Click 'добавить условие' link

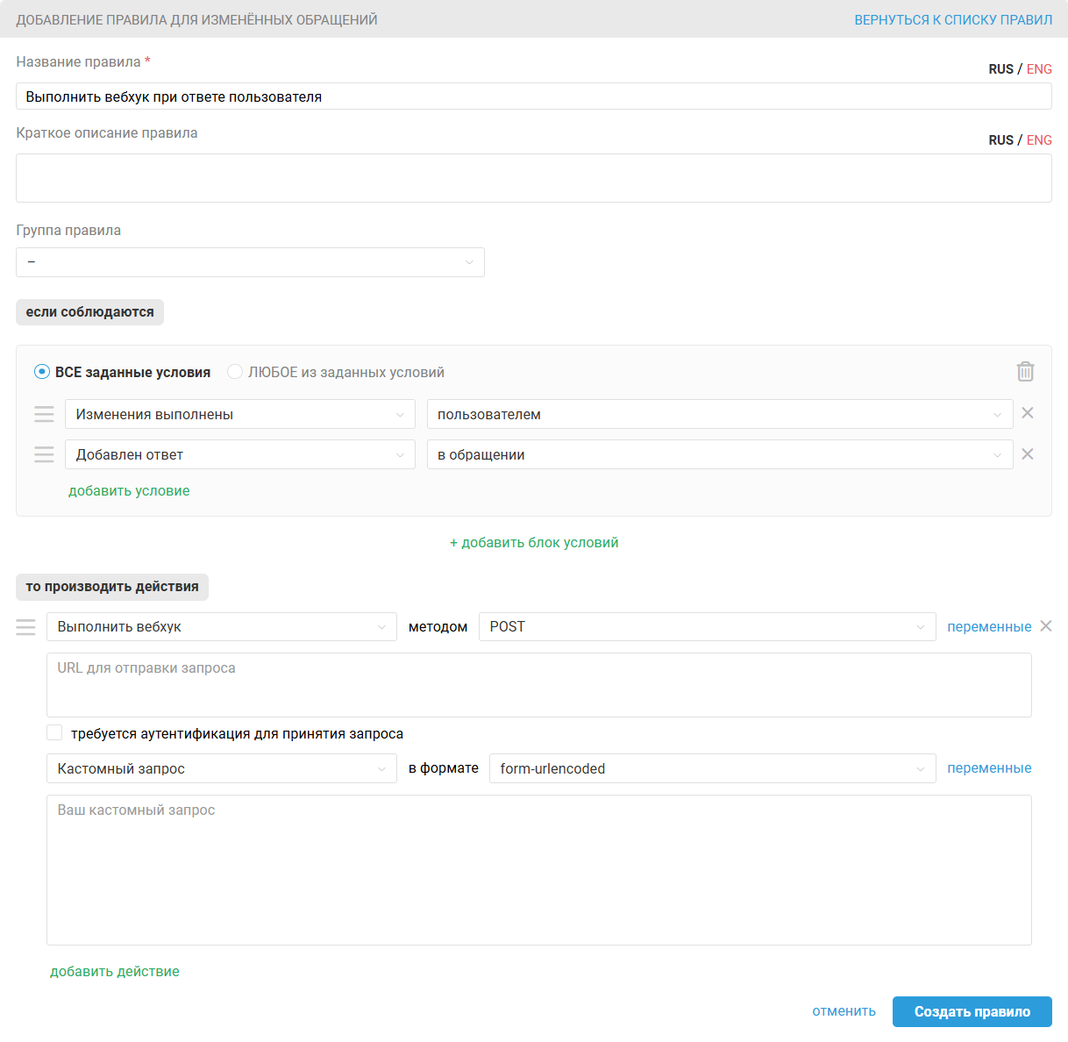[129, 490]
